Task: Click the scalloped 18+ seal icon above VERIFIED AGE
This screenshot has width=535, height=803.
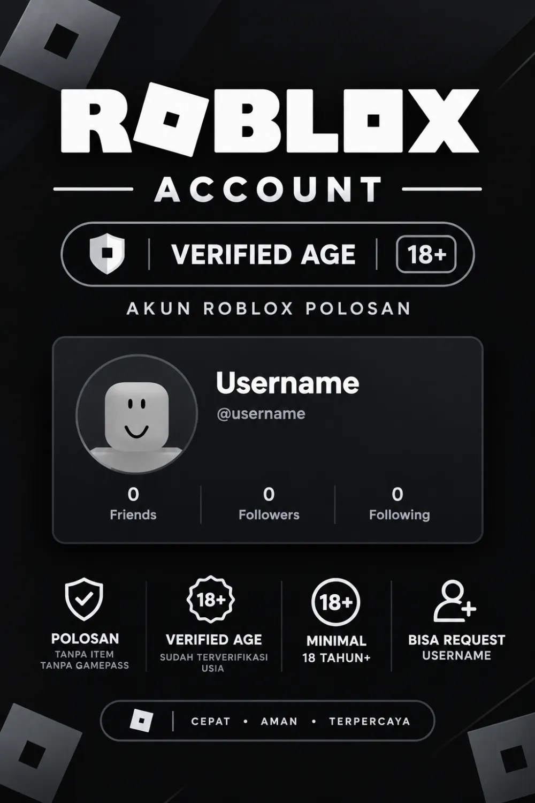Action: [212, 599]
